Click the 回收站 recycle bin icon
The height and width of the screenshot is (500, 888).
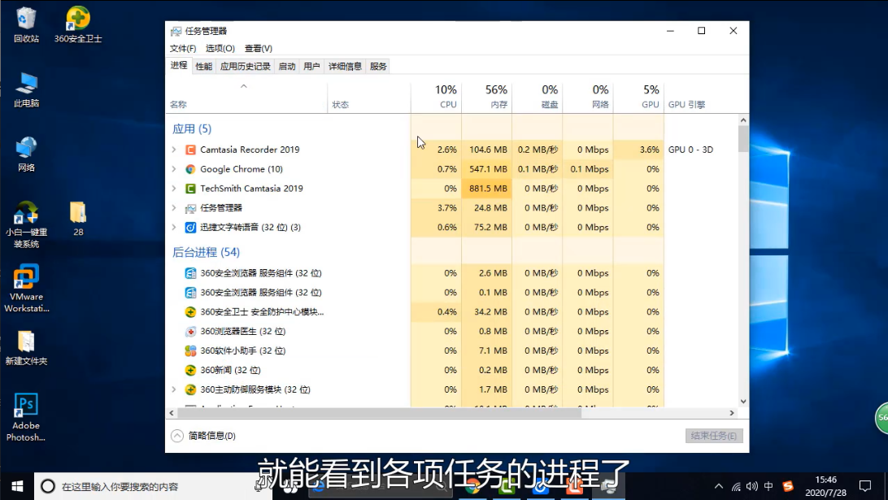click(x=26, y=18)
